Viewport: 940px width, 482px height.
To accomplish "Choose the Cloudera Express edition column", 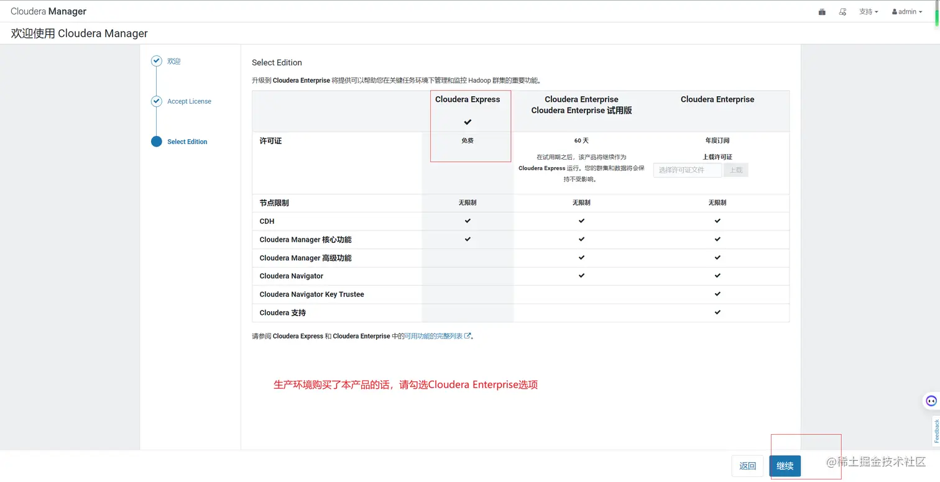I will [x=468, y=99].
